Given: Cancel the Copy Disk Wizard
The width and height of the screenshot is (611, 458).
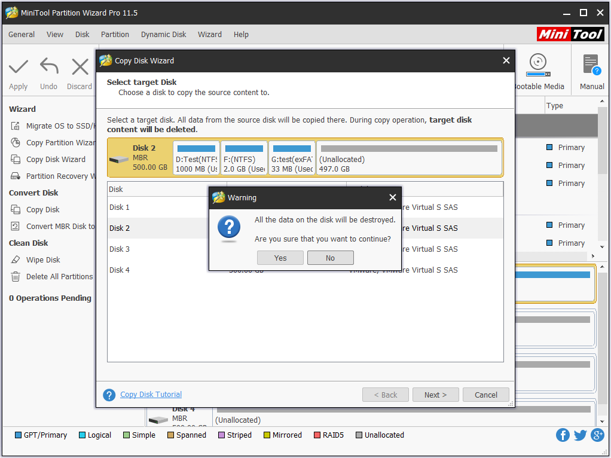Looking at the screenshot, I should (486, 395).
